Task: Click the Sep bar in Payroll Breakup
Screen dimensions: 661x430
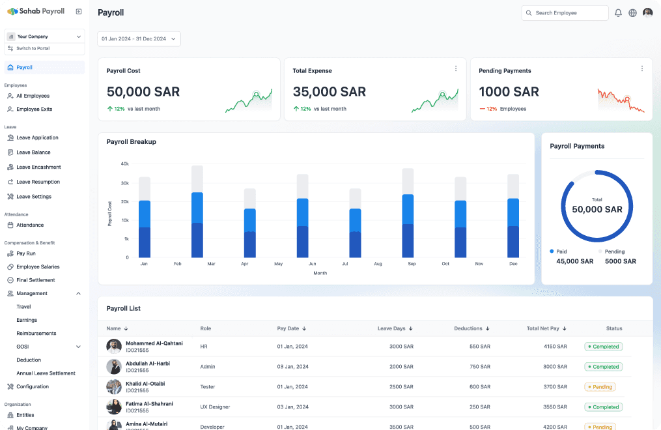Action: pyautogui.click(x=408, y=213)
